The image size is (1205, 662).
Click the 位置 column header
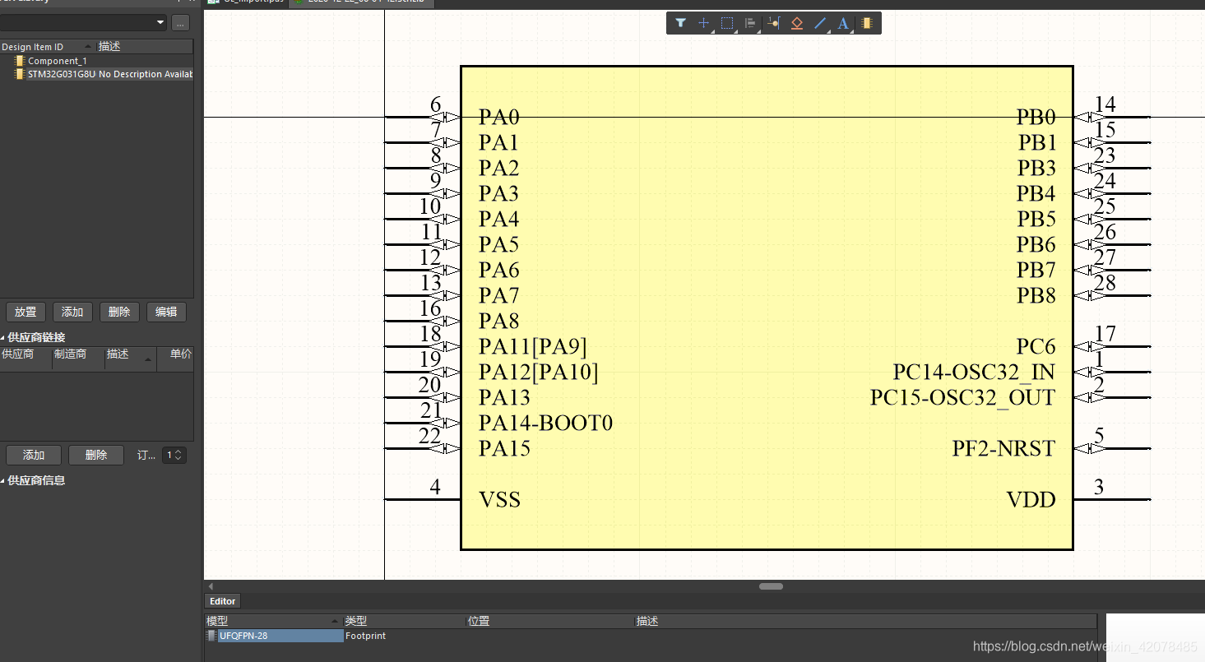coord(549,621)
